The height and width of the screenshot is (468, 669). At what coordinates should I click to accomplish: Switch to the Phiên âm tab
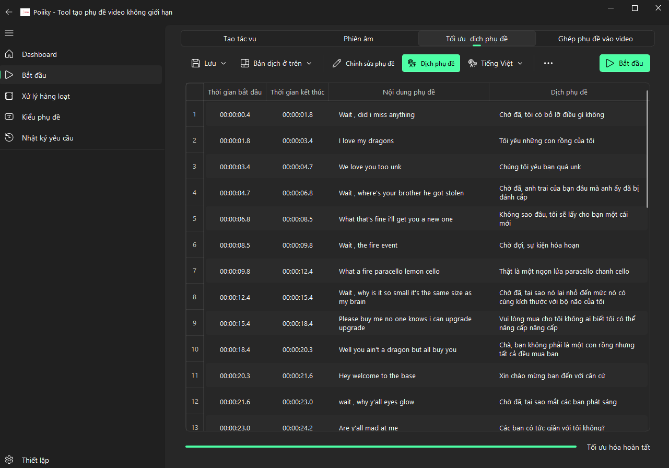pos(358,39)
